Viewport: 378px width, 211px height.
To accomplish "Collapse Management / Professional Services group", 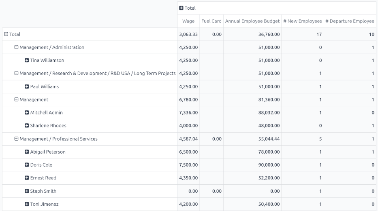I will (x=17, y=139).
